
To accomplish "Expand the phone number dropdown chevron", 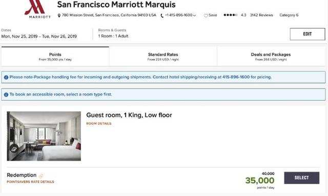I will click(x=195, y=15).
